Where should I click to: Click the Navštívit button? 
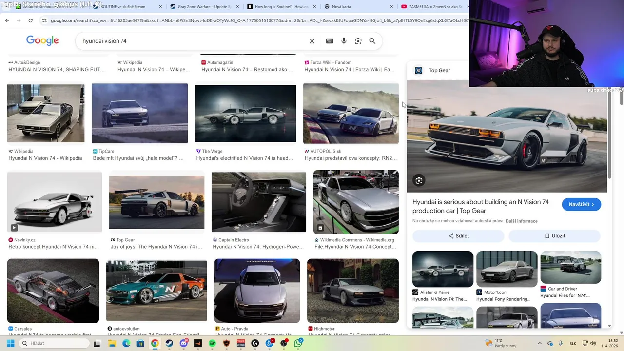[x=581, y=204]
